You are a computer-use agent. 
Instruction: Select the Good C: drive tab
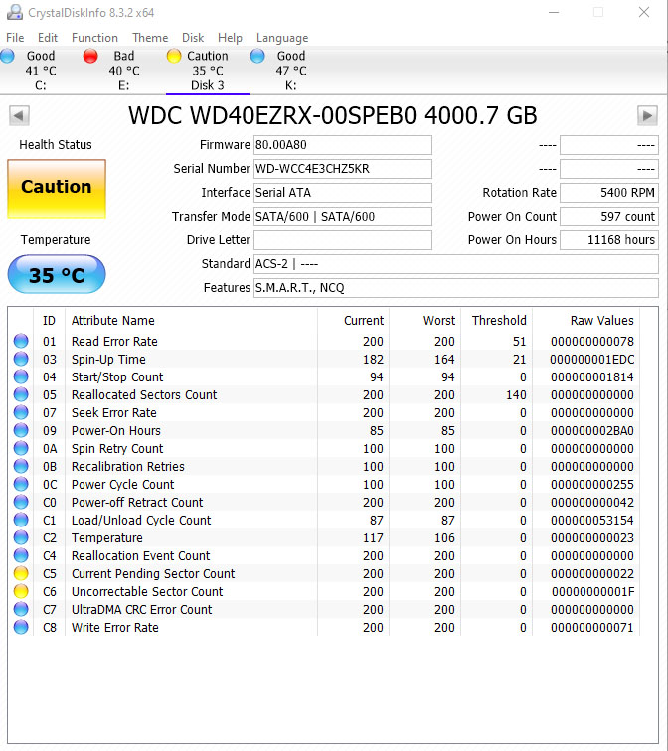[40, 71]
